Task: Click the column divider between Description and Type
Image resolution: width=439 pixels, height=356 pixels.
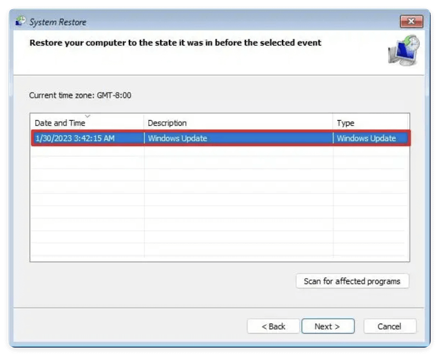Action: pos(333,123)
